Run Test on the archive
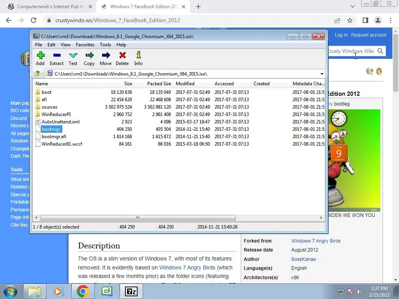This screenshot has width=399, height=299. (x=73, y=58)
